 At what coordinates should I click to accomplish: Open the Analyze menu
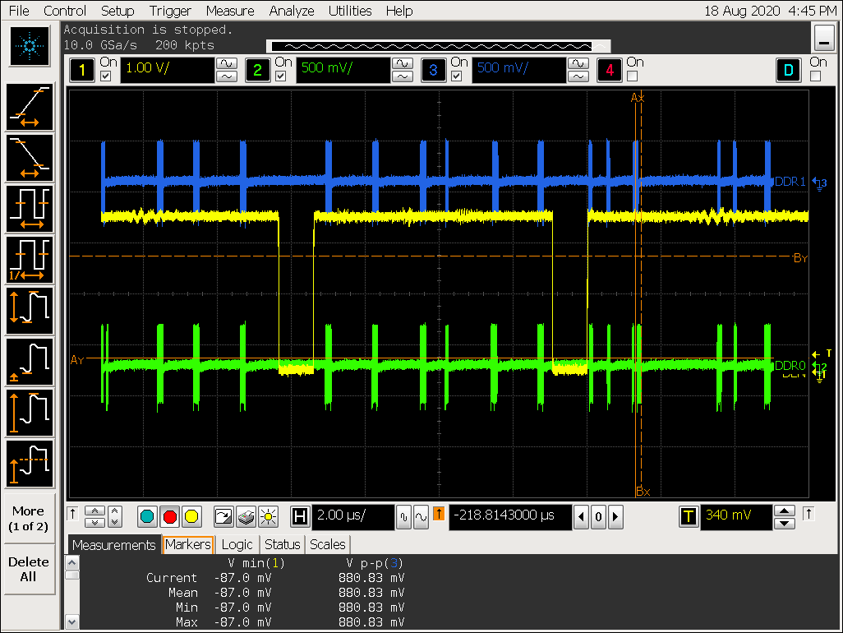pos(292,11)
